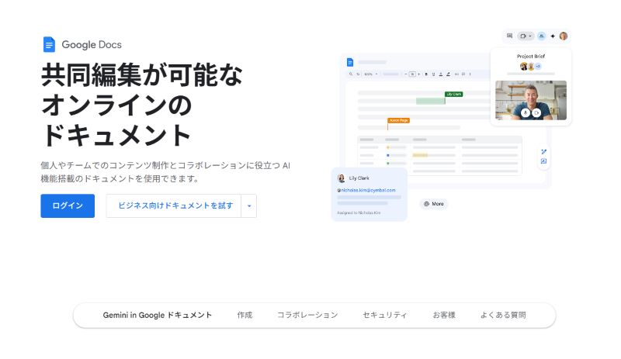Click the user profile avatar at top right
The width and height of the screenshot is (621, 359).
pyautogui.click(x=564, y=36)
